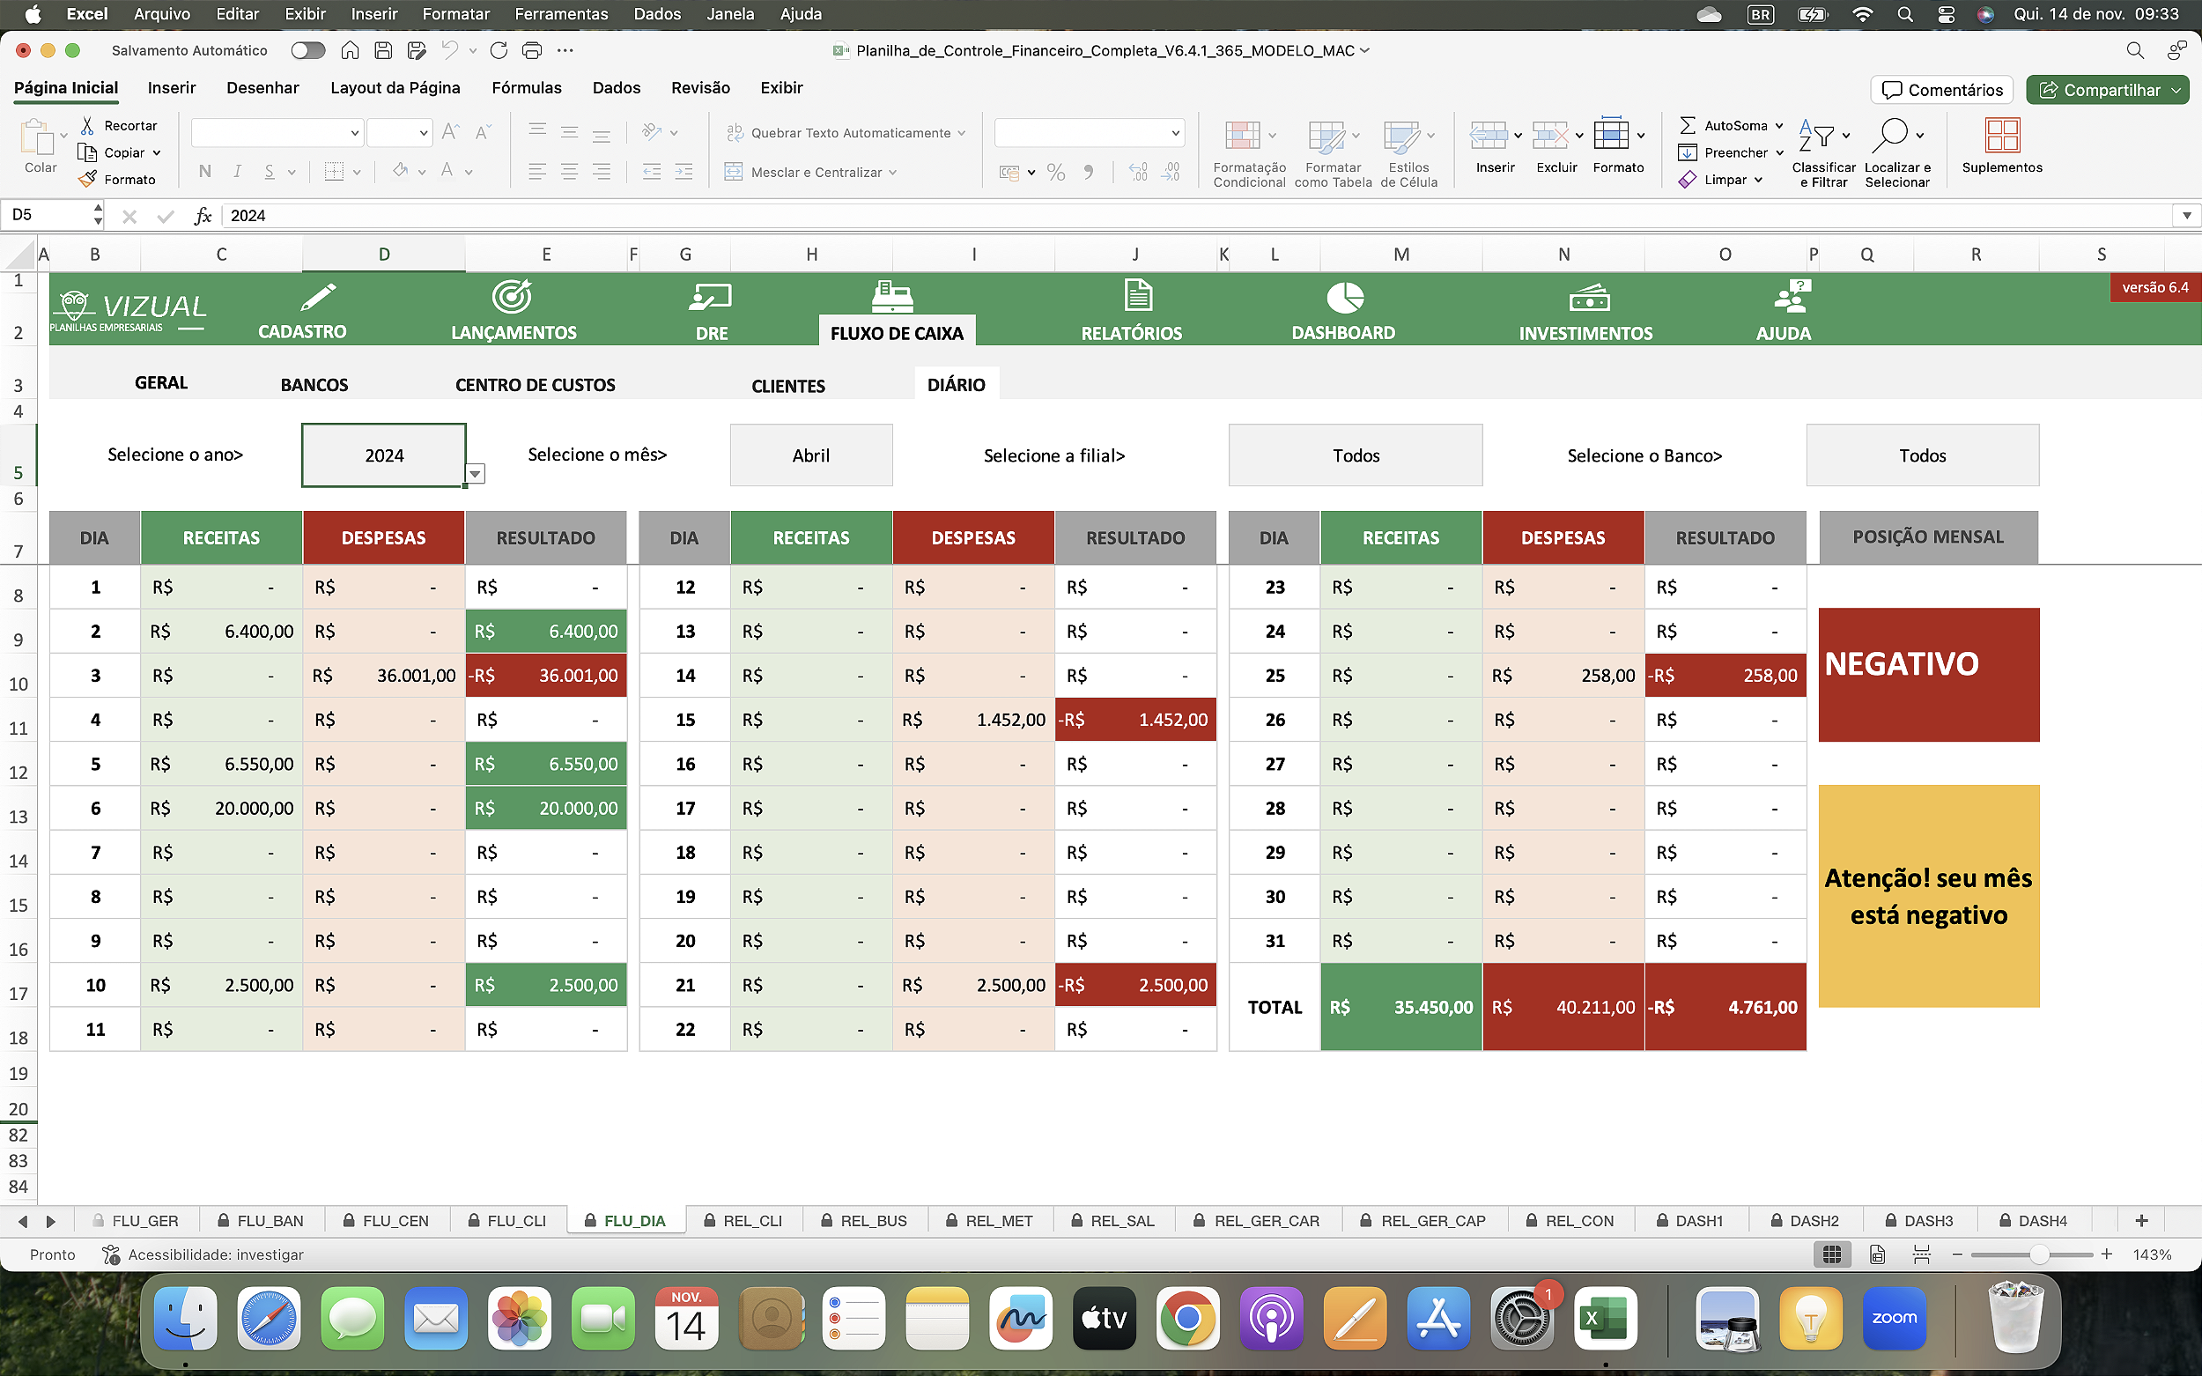The width and height of the screenshot is (2202, 1376).
Task: Click the Recortar scissors button
Action: (119, 126)
